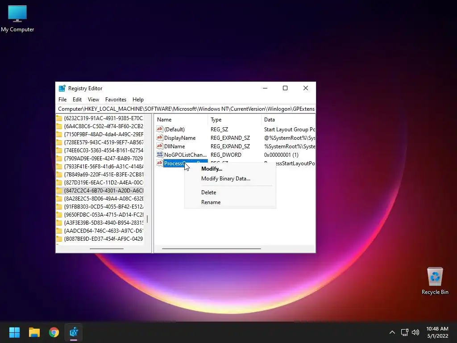
Task: Click Registry Editor title bar app icon
Action: (62, 88)
